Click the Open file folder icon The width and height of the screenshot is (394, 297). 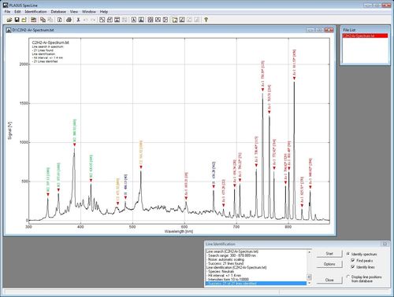(x=9, y=20)
